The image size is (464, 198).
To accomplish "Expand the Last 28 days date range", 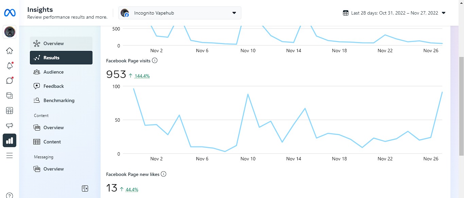I will pos(394,13).
